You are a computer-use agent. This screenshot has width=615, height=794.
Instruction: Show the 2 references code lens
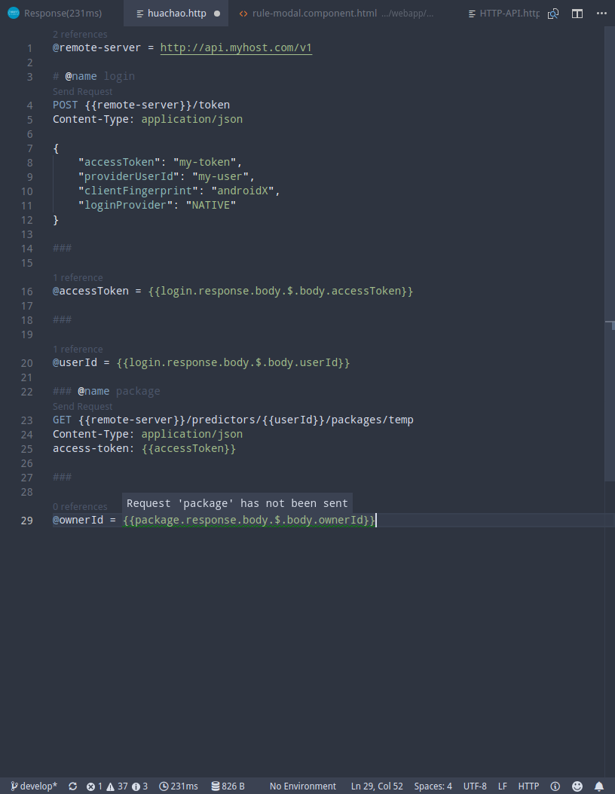(x=80, y=35)
